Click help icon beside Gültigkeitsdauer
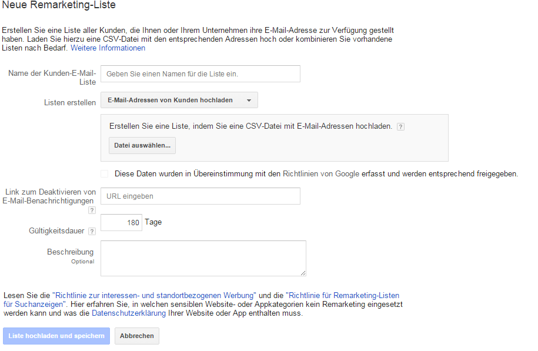Image resolution: width=538 pixels, height=351 pixels. pos(92,231)
